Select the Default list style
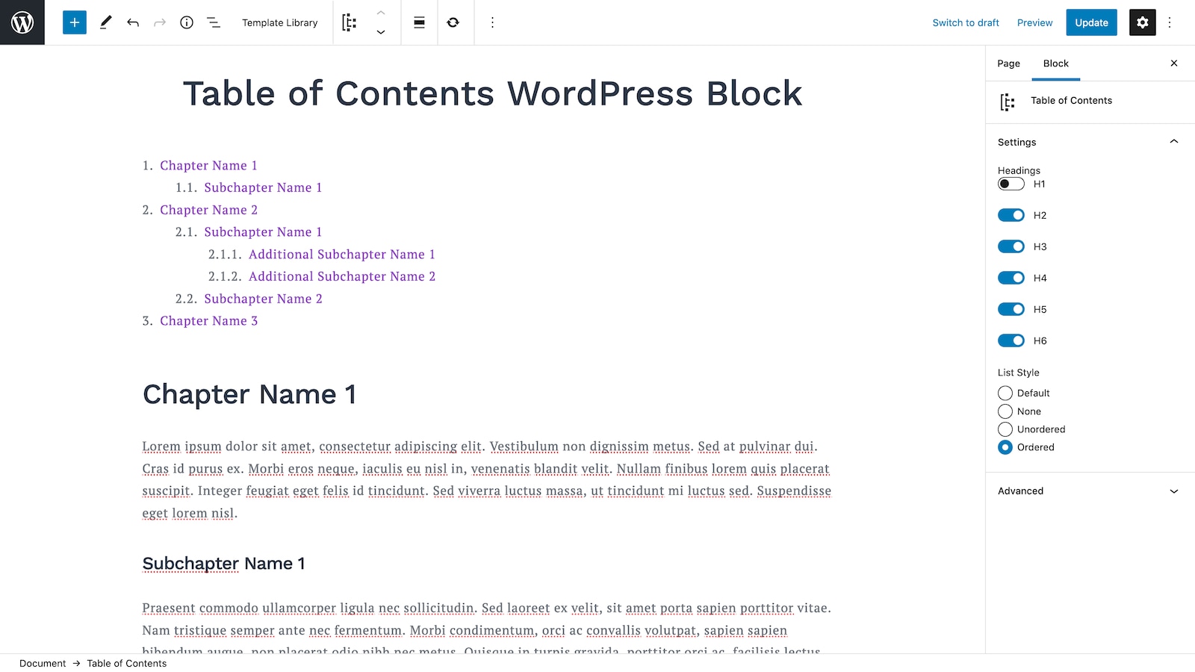 click(x=1005, y=393)
